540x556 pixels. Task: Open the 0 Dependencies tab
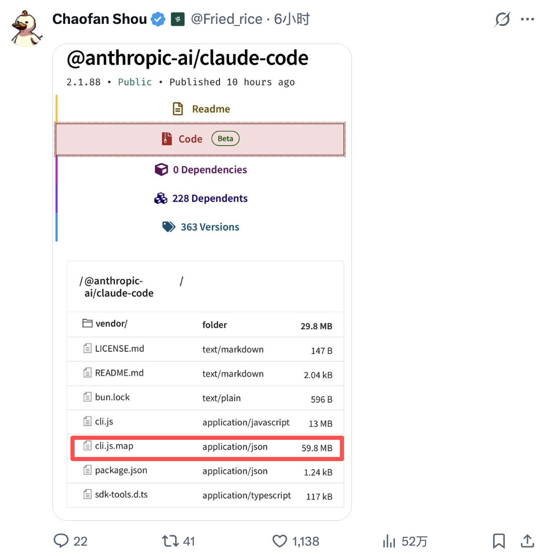pos(201,170)
